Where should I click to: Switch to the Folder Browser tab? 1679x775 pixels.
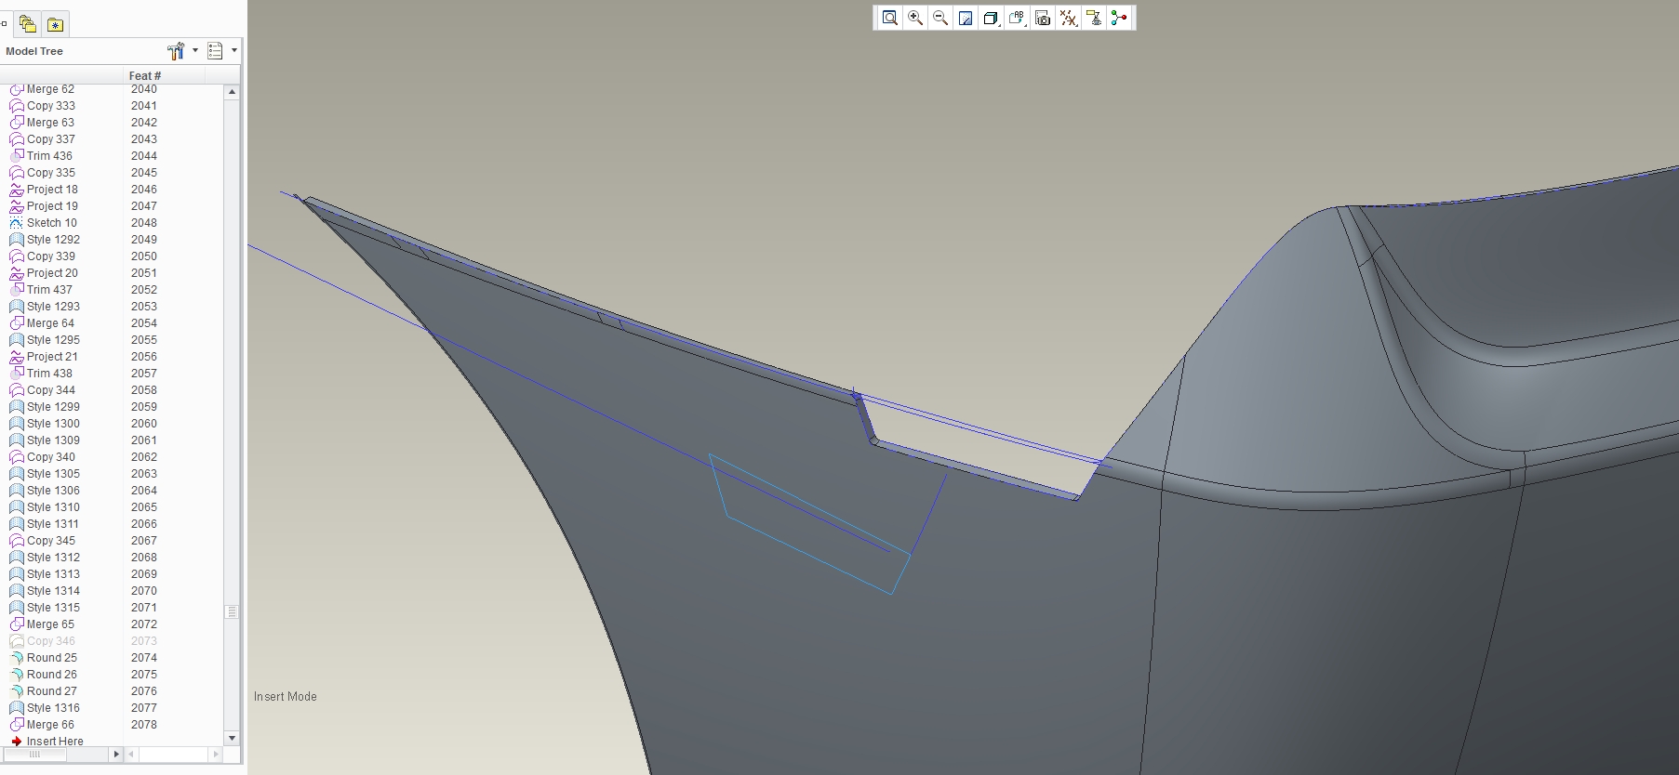point(27,24)
